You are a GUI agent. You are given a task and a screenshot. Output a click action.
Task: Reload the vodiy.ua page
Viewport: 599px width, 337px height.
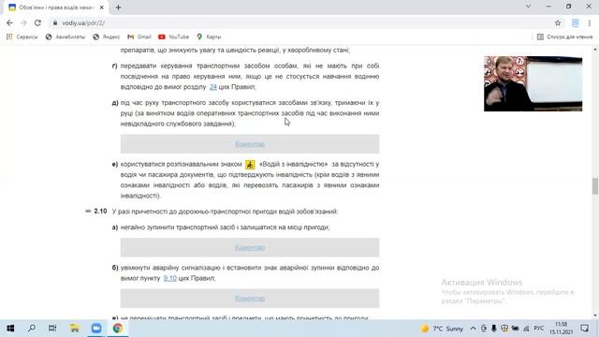tap(37, 22)
